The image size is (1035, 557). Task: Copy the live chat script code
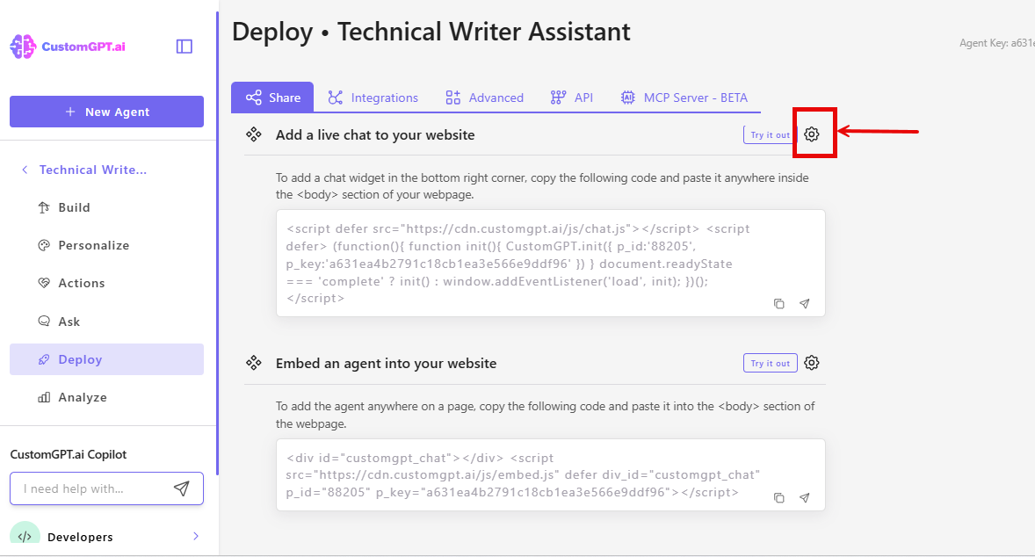tap(779, 304)
